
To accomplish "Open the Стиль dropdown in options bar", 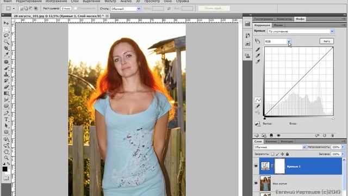I will 126,9.
